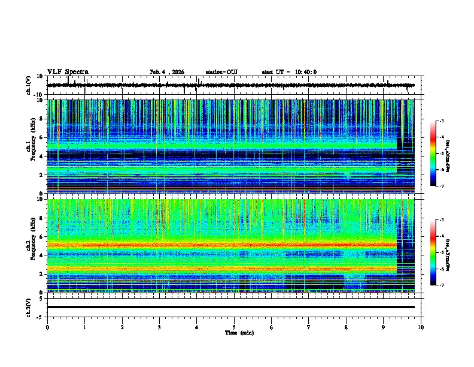Click the ch.3 flat trace line
This screenshot has height=367, width=474.
pos(230,307)
